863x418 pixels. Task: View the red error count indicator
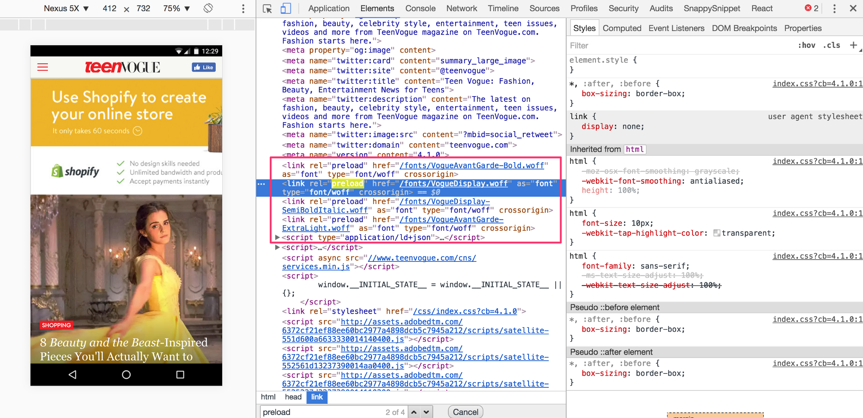tap(812, 8)
